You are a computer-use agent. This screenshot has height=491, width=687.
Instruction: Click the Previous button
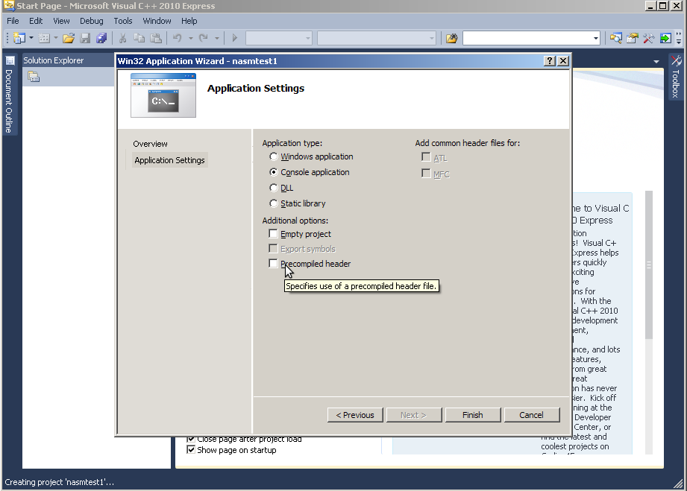(x=355, y=415)
